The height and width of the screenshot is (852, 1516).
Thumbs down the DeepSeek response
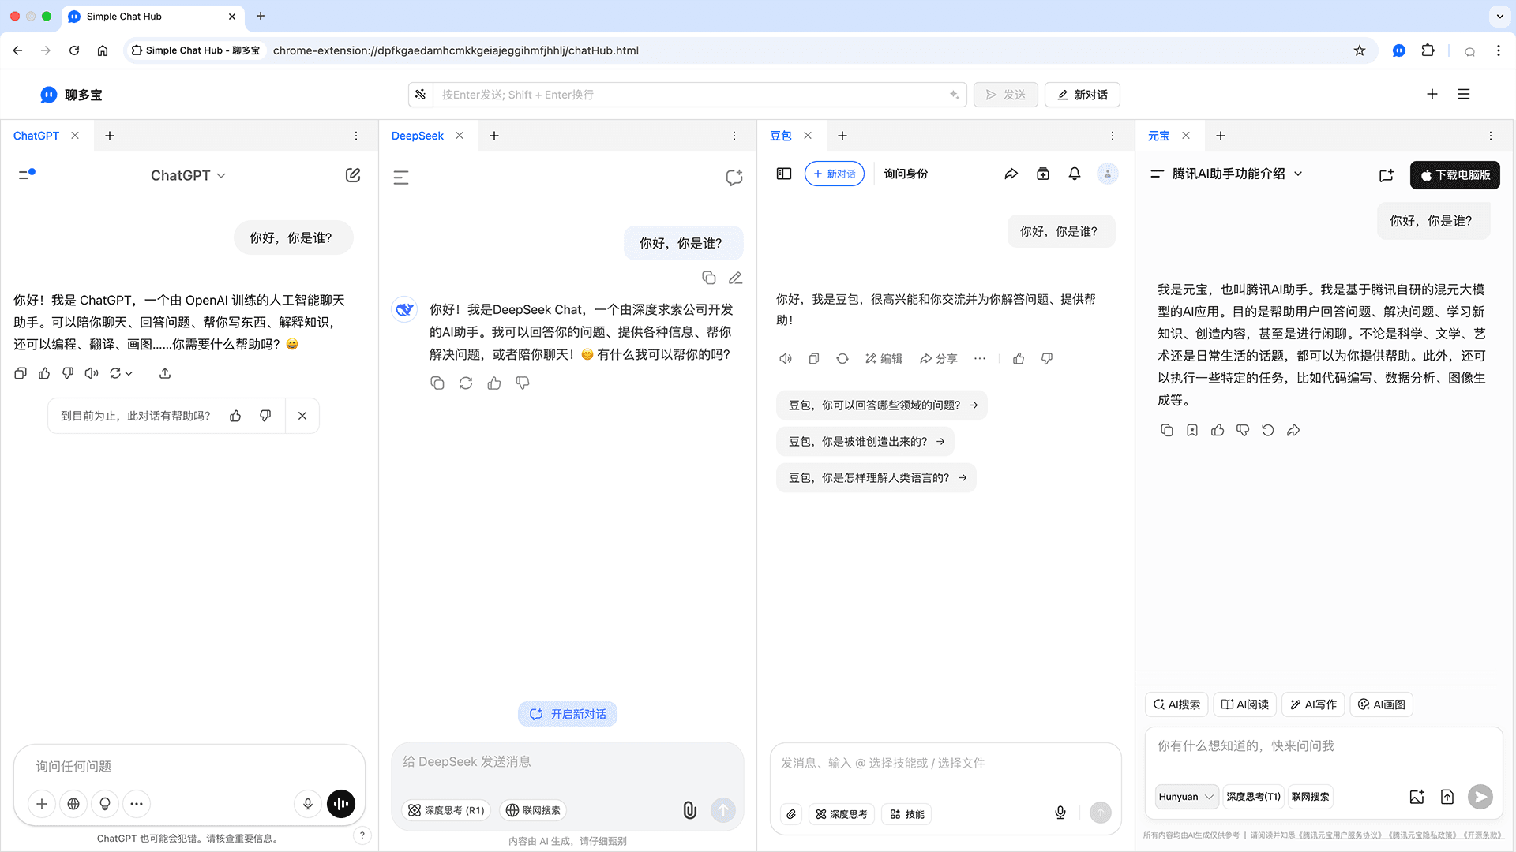tap(523, 383)
